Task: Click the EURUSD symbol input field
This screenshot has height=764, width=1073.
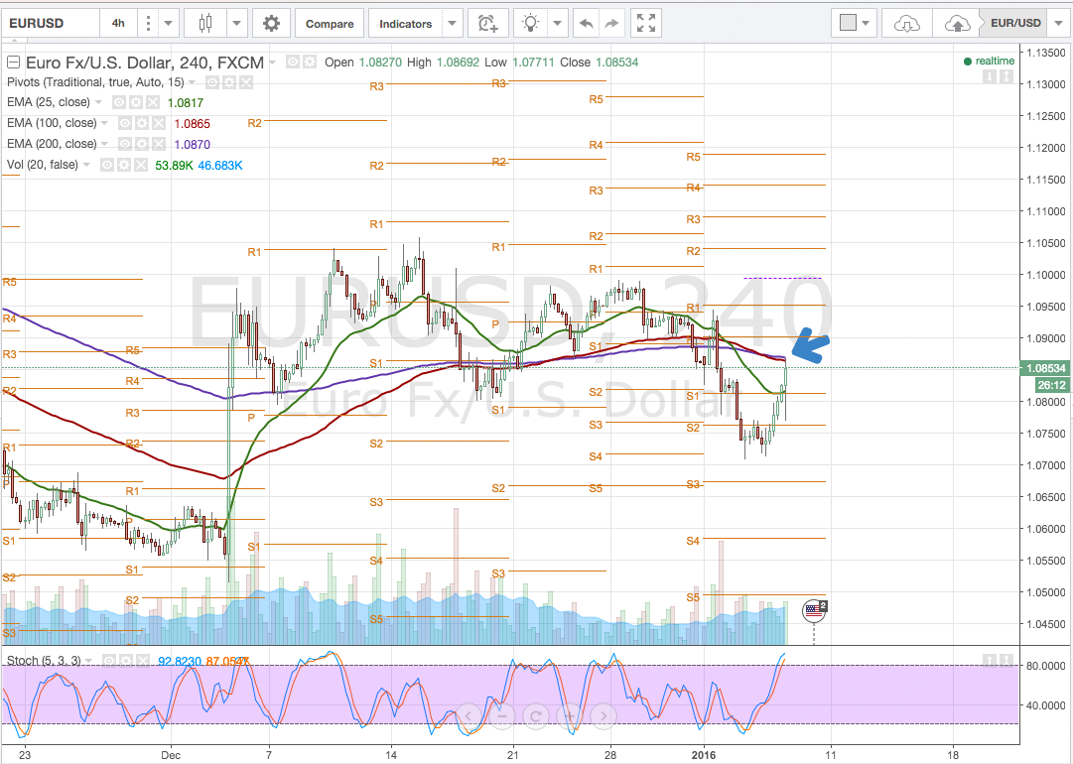Action: click(x=50, y=22)
